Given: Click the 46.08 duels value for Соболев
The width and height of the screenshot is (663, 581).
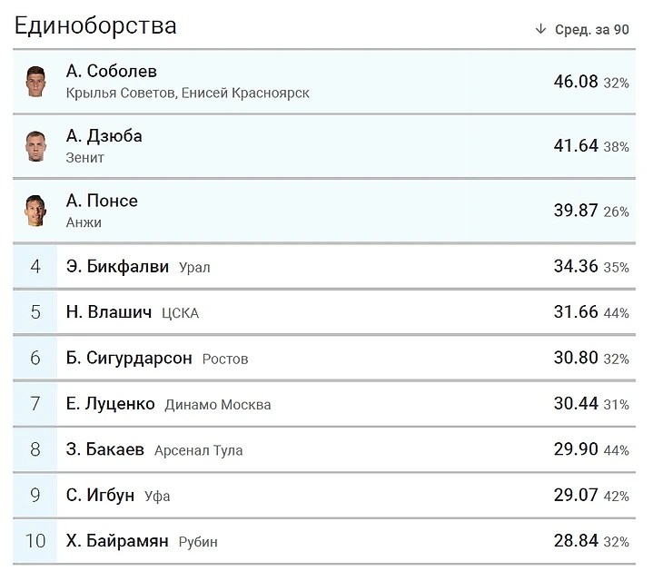Looking at the screenshot, I should [x=576, y=82].
